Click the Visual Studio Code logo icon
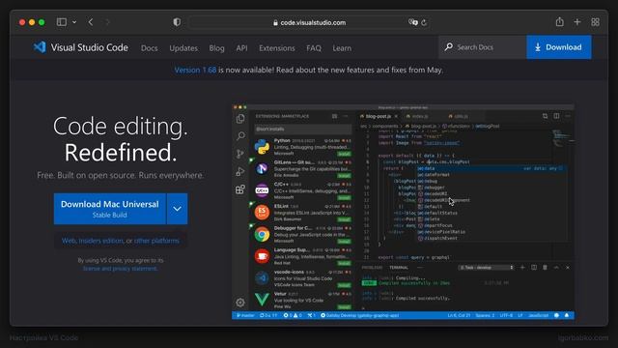The height and width of the screenshot is (348, 618). tap(40, 47)
